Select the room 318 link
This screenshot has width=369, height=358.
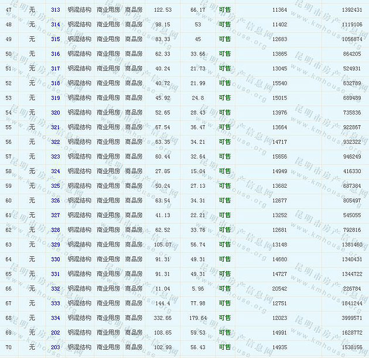56,83
